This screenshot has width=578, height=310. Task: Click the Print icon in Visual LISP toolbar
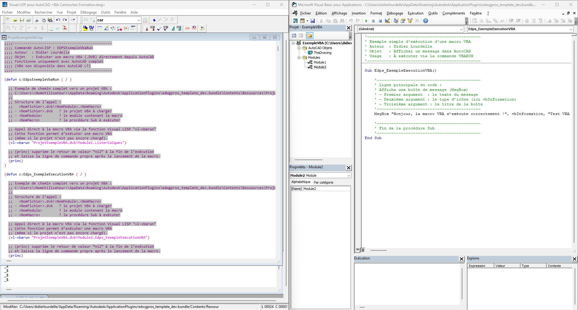[x=29, y=20]
